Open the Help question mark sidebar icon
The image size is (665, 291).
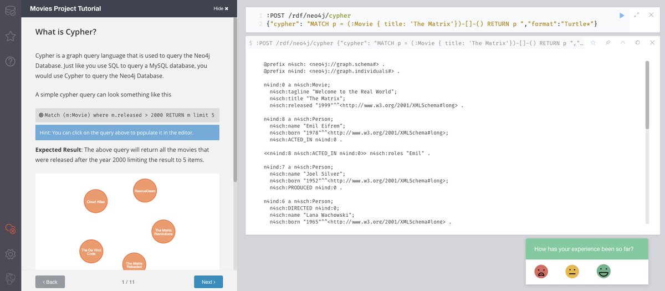point(10,62)
